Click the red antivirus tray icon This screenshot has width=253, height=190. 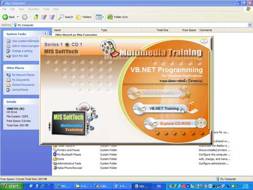(183, 186)
